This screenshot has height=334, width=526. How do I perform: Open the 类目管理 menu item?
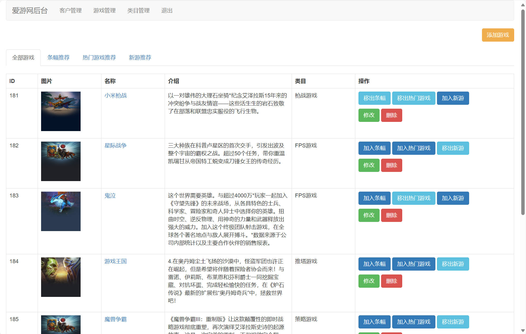tap(138, 10)
